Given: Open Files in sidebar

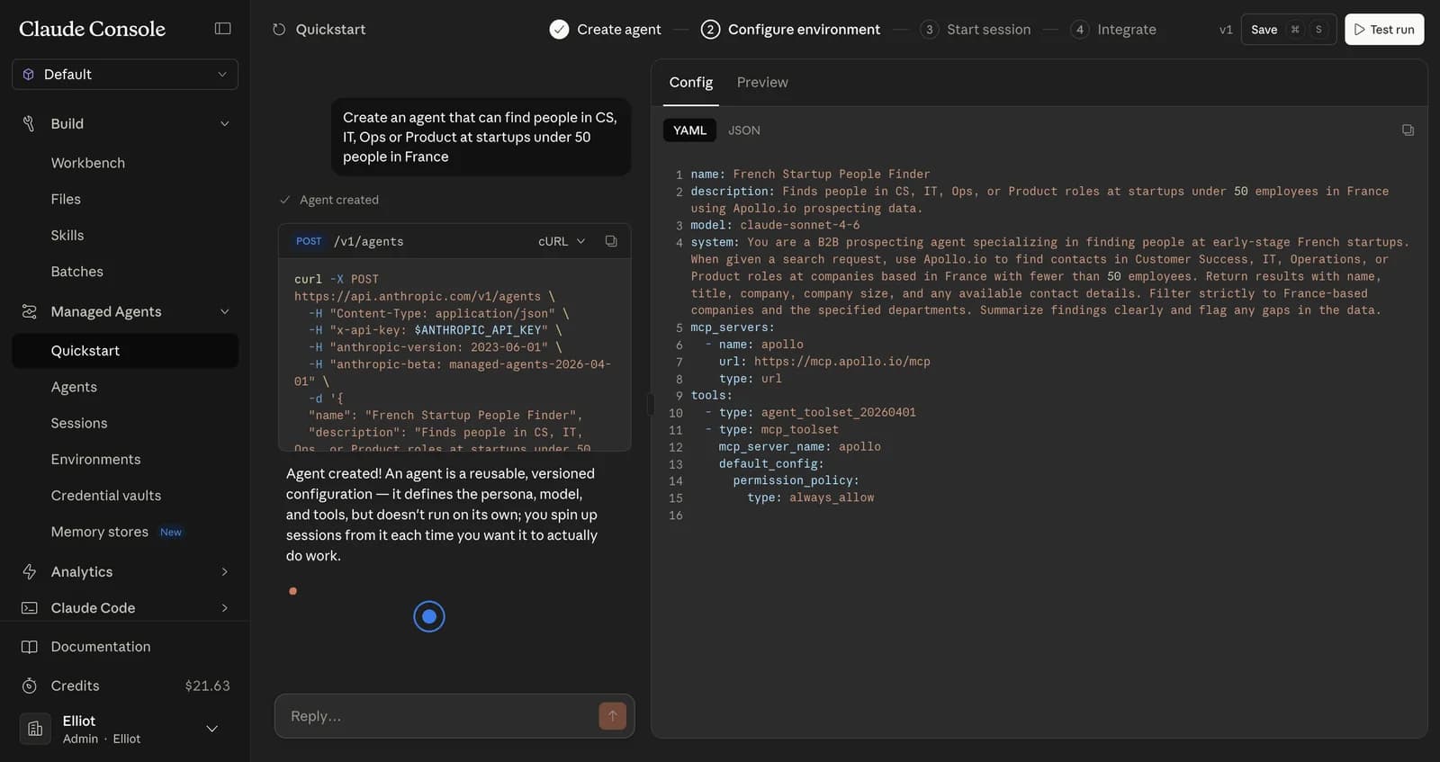Looking at the screenshot, I should (x=66, y=199).
